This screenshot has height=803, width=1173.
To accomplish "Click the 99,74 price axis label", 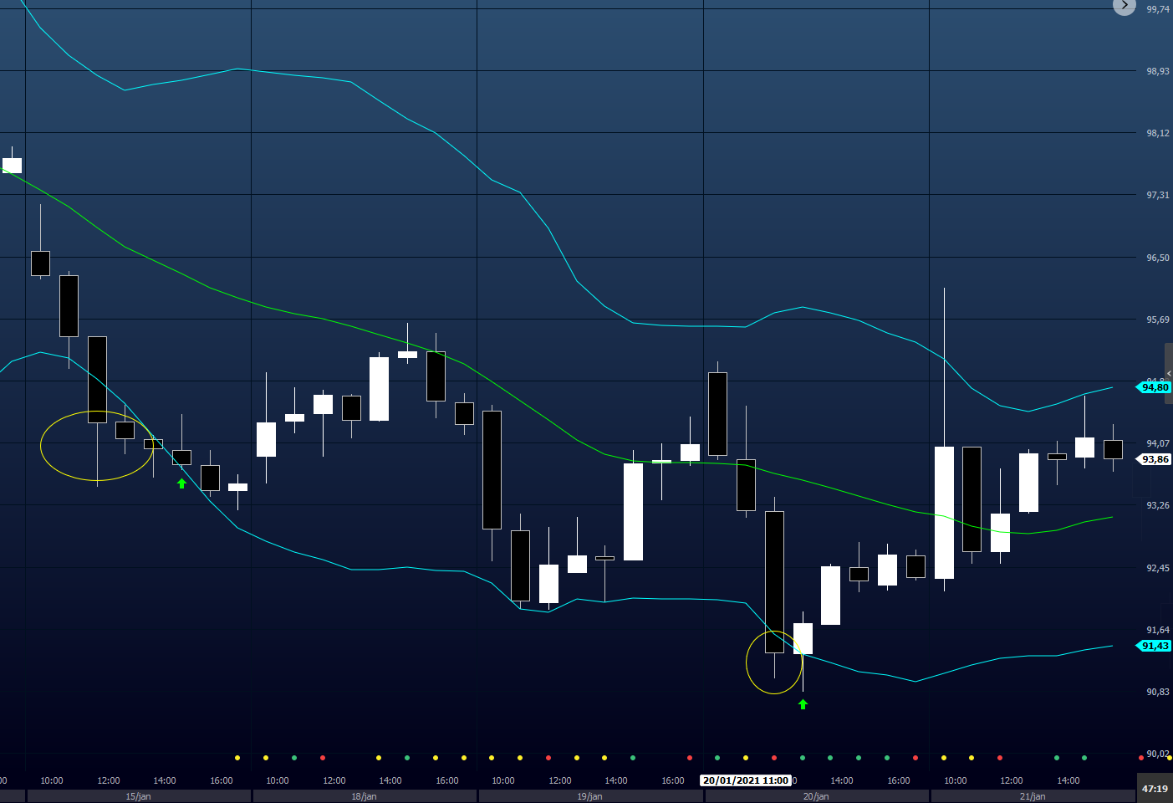I will click(1158, 9).
